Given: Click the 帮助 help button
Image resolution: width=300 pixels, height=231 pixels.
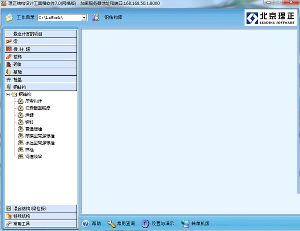Looking at the screenshot, I should click(91, 224).
